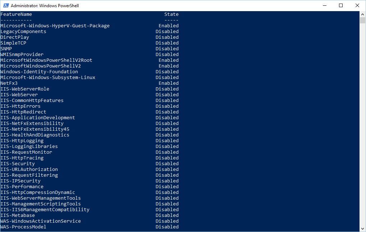366x232 pixels.
Task: Click Disabled state in WAS-ProcessModel row
Action: pyautogui.click(x=167, y=227)
